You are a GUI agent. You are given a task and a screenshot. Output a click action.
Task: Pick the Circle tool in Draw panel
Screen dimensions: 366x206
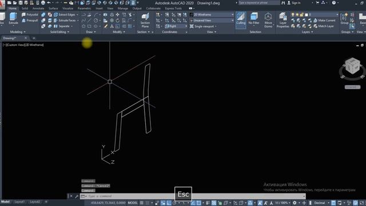[x=96, y=21]
